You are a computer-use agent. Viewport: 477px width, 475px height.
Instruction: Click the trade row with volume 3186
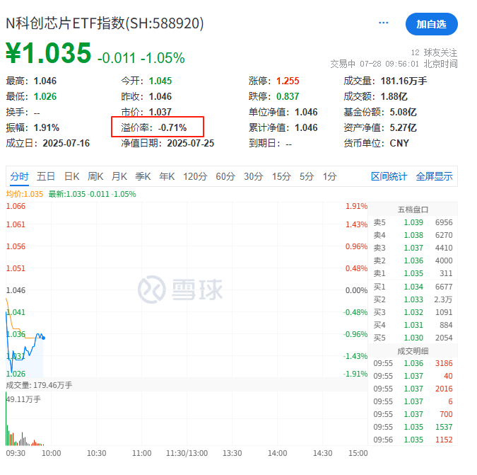pos(413,363)
